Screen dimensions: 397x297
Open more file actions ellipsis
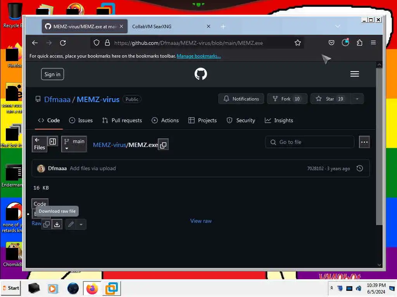pos(364,142)
